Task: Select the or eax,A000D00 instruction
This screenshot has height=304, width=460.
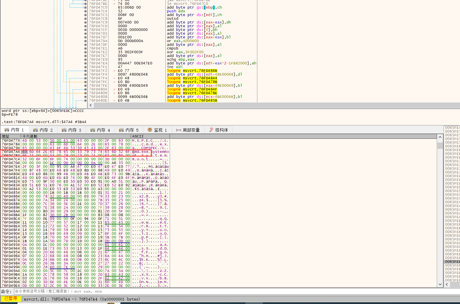Action: (183, 41)
